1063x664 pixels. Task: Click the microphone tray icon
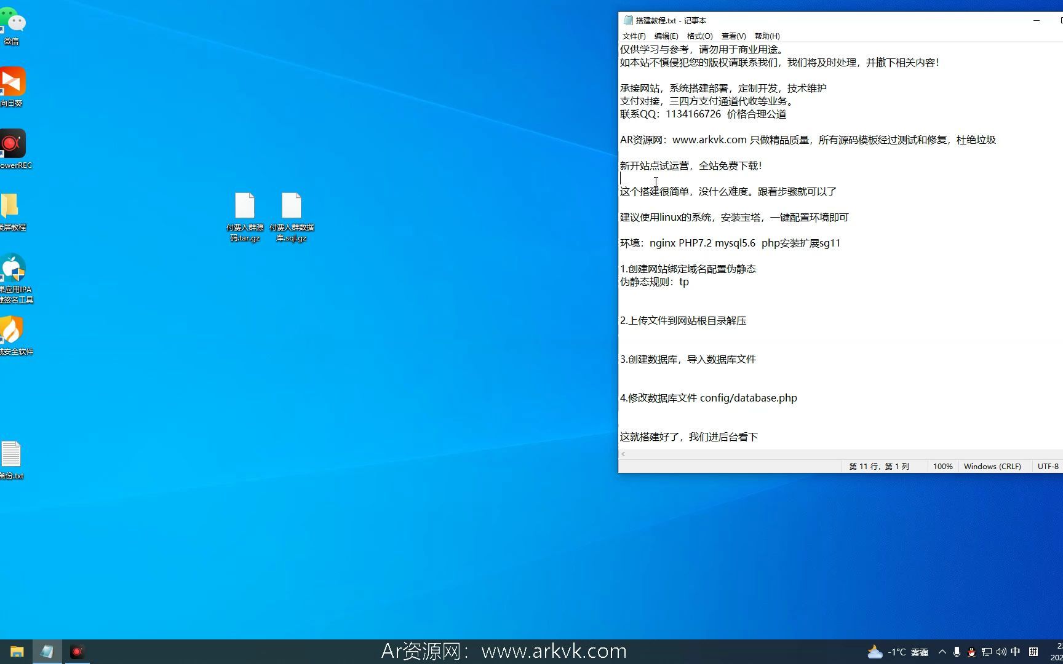(x=957, y=652)
